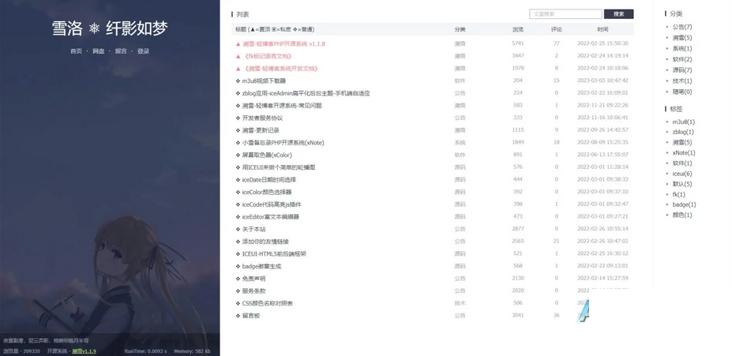Click the diamond icon beside 留言板
The image size is (732, 356).
click(238, 316)
